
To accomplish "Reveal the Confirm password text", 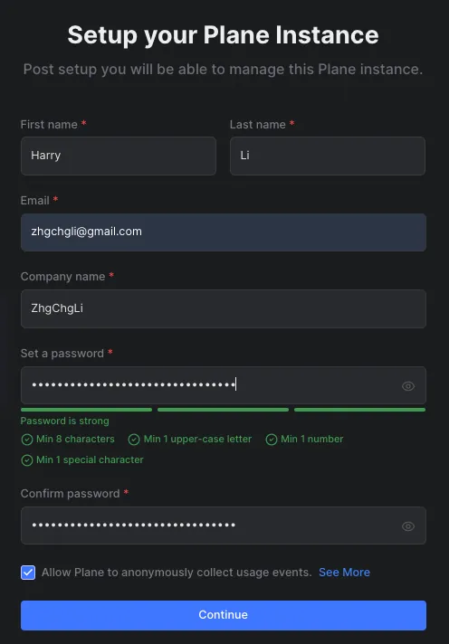I will (408, 526).
